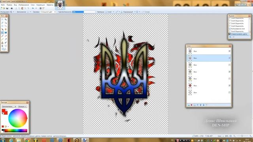Select the Recolor tool
The width and height of the screenshot is (253, 142).
[6, 43]
